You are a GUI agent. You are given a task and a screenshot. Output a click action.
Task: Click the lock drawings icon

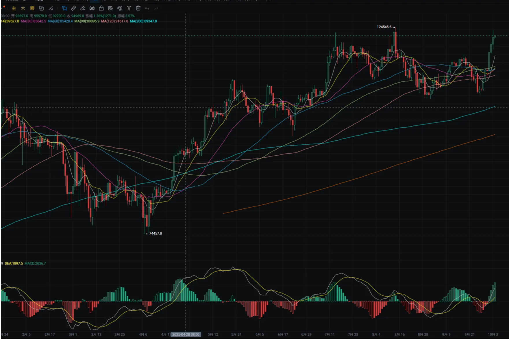click(101, 8)
